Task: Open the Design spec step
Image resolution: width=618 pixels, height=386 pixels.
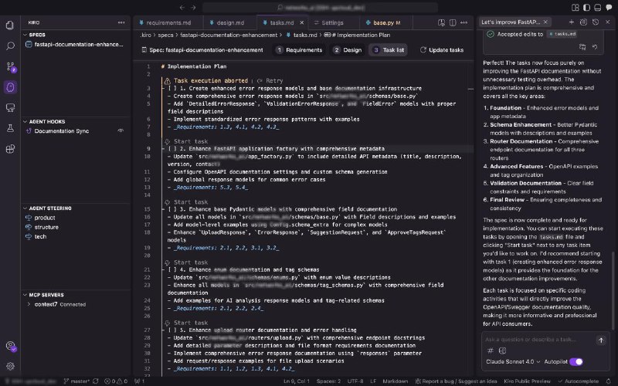Action: coord(347,50)
